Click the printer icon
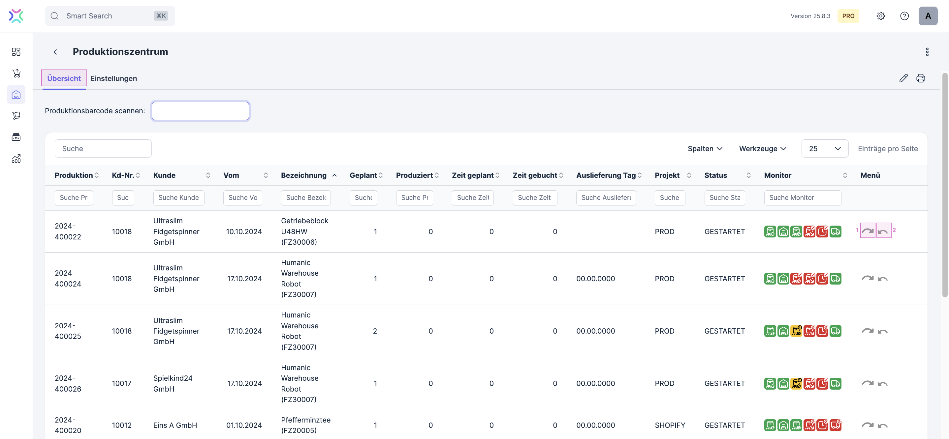Image resolution: width=949 pixels, height=439 pixels. (x=920, y=78)
